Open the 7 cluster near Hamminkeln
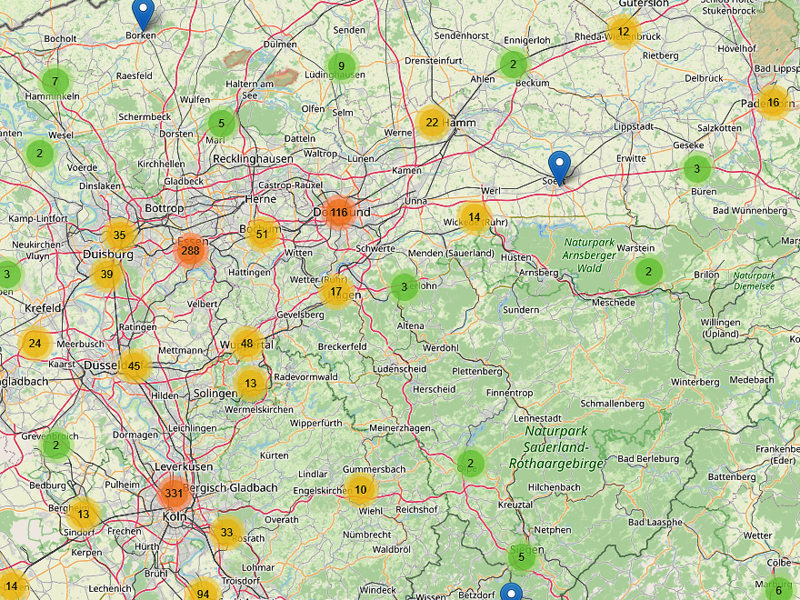800x600 pixels. tap(55, 82)
